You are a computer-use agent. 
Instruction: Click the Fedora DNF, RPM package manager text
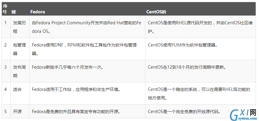tap(84, 49)
